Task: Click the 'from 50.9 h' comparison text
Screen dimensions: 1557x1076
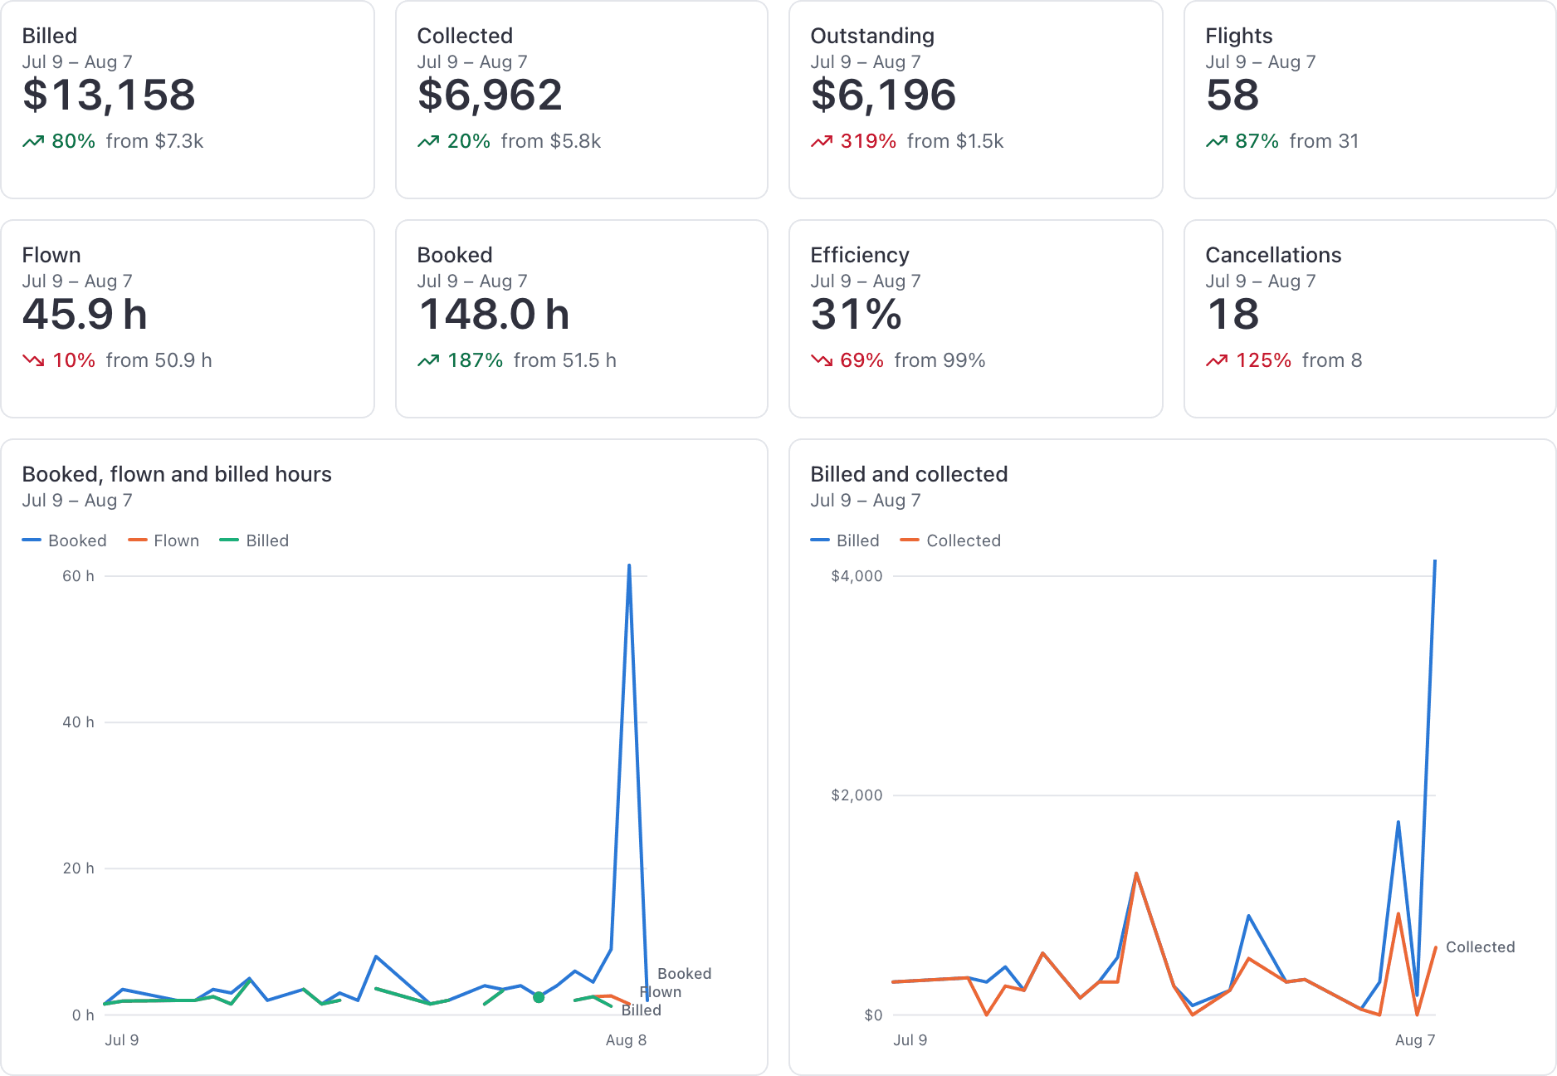Action: pos(159,360)
